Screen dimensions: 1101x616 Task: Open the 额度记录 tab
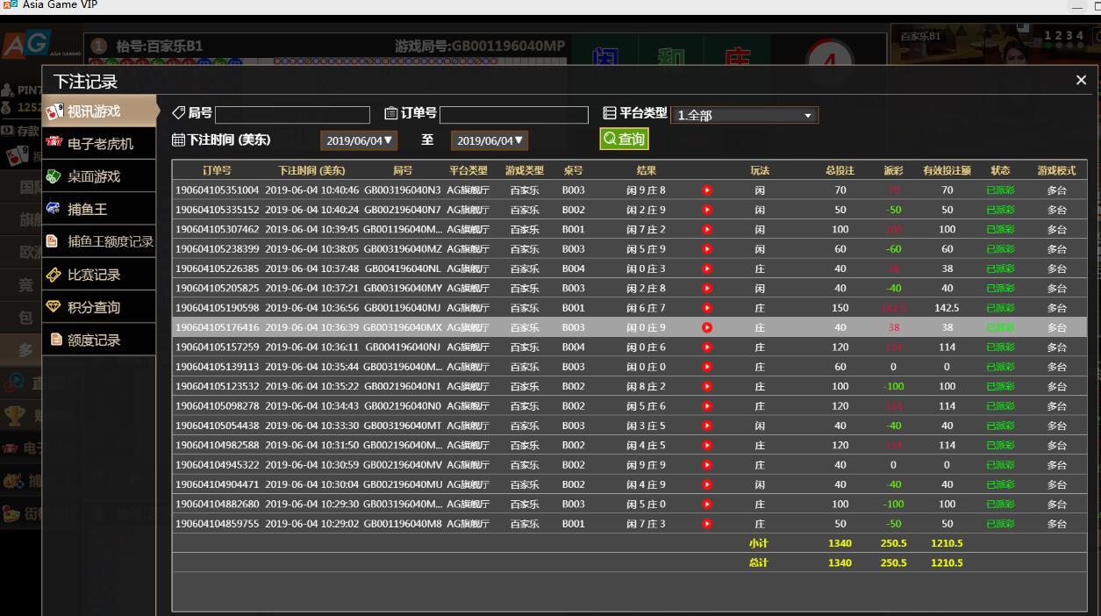(x=99, y=340)
